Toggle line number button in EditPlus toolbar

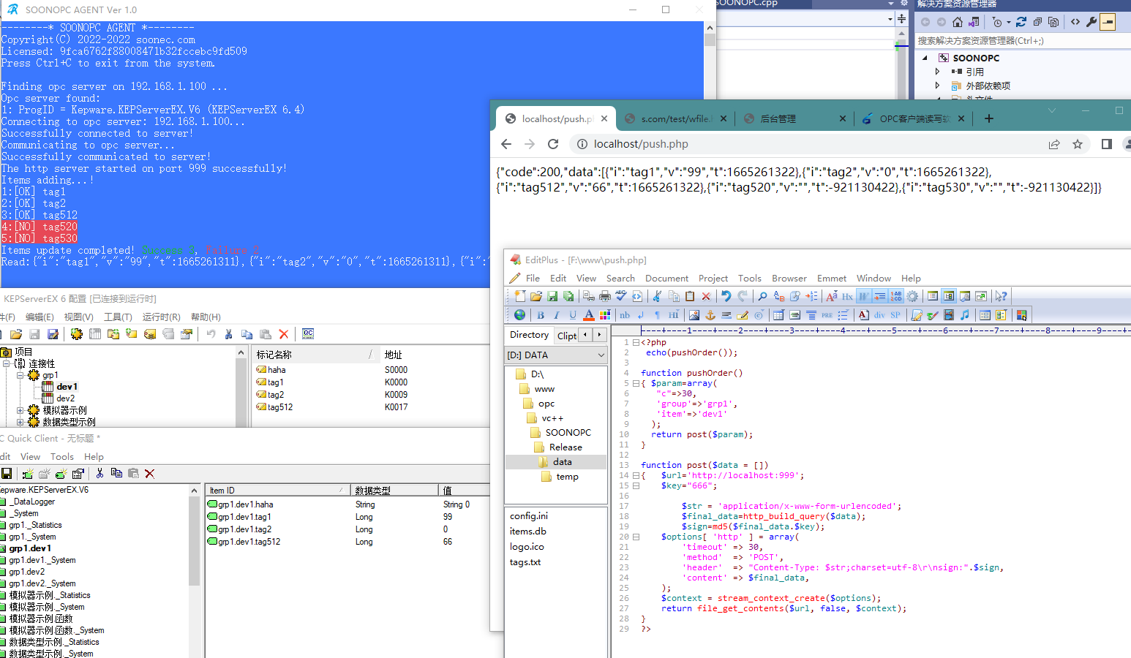(896, 296)
